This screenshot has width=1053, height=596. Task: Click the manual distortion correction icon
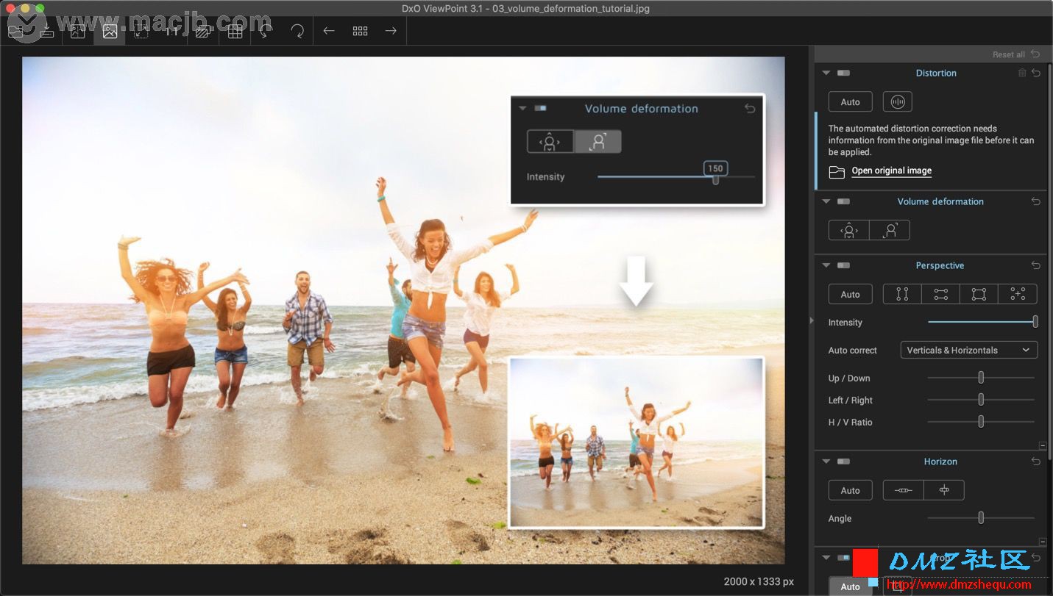[x=897, y=101]
